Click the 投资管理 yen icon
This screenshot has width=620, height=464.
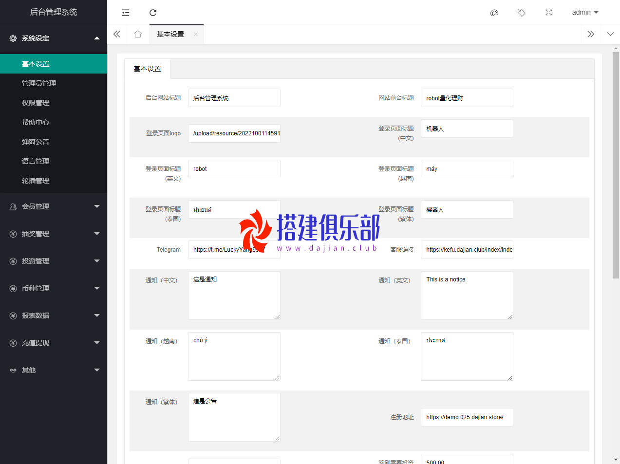(13, 261)
